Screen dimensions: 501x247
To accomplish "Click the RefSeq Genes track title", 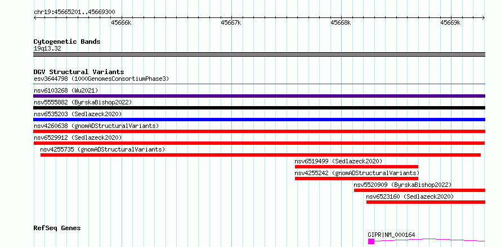I will pyautogui.click(x=57, y=228).
